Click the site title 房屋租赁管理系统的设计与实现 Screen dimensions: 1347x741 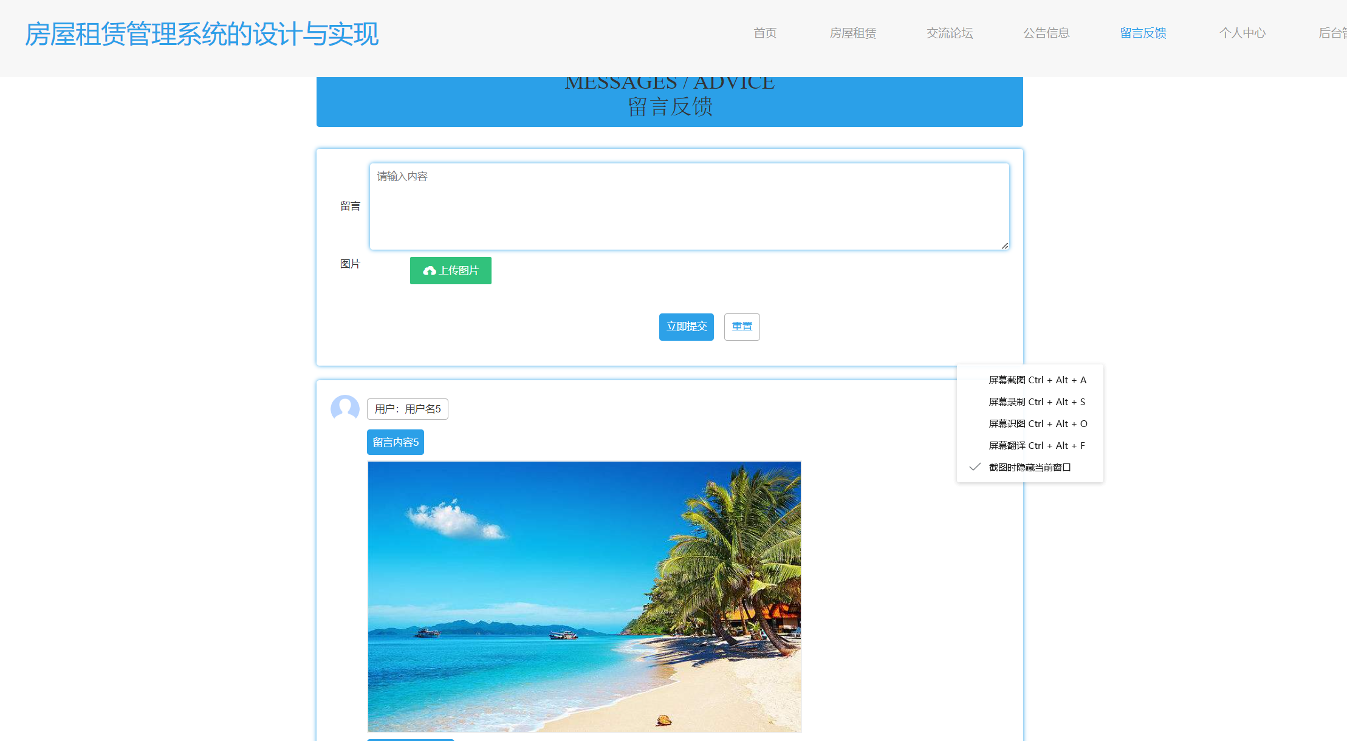201,35
